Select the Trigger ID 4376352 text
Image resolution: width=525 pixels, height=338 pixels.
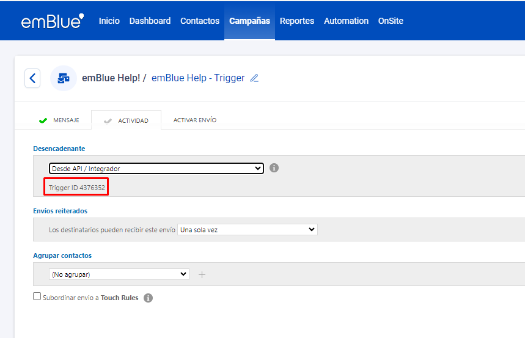click(76, 188)
